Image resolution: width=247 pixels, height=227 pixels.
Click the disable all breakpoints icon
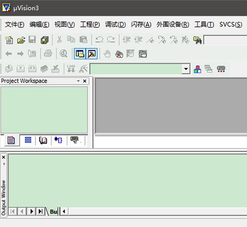(143, 54)
